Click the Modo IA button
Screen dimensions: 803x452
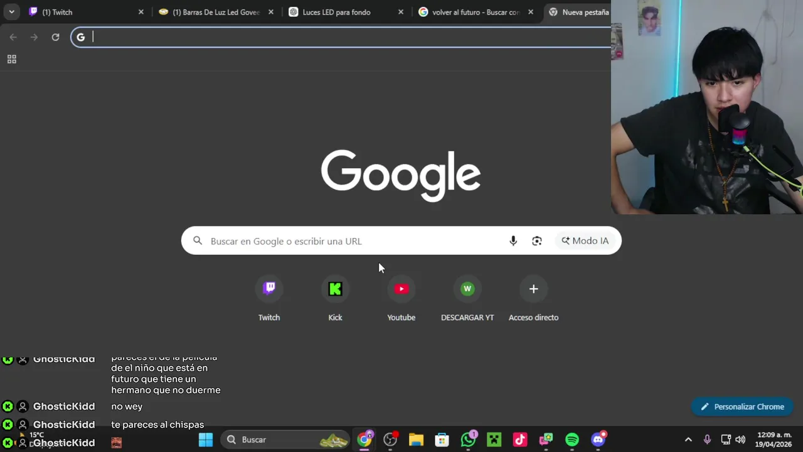pyautogui.click(x=585, y=241)
